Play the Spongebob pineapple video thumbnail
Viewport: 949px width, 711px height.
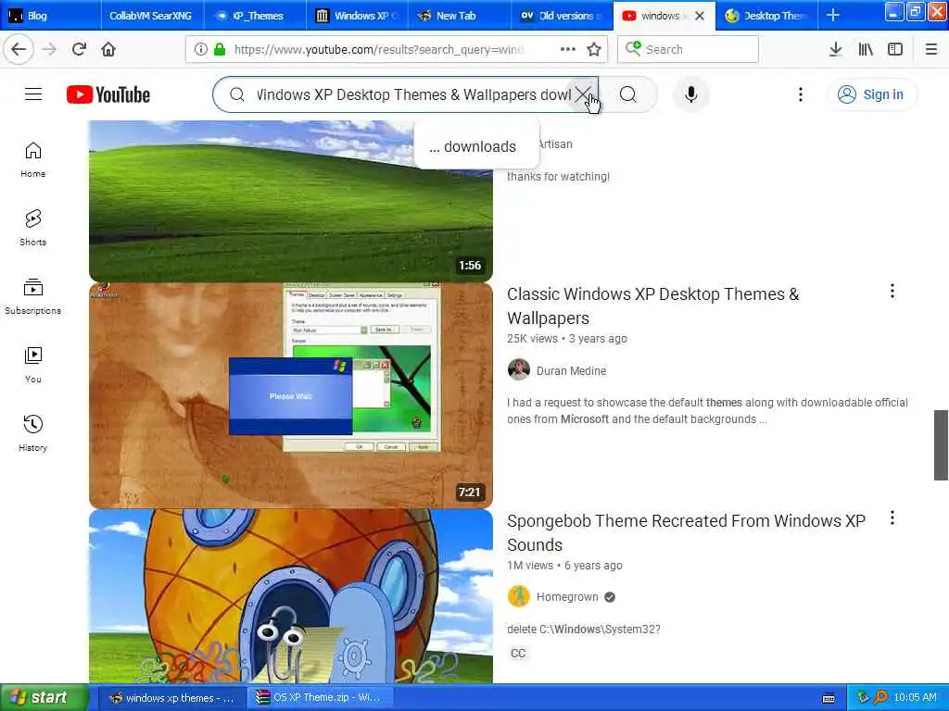pos(290,596)
